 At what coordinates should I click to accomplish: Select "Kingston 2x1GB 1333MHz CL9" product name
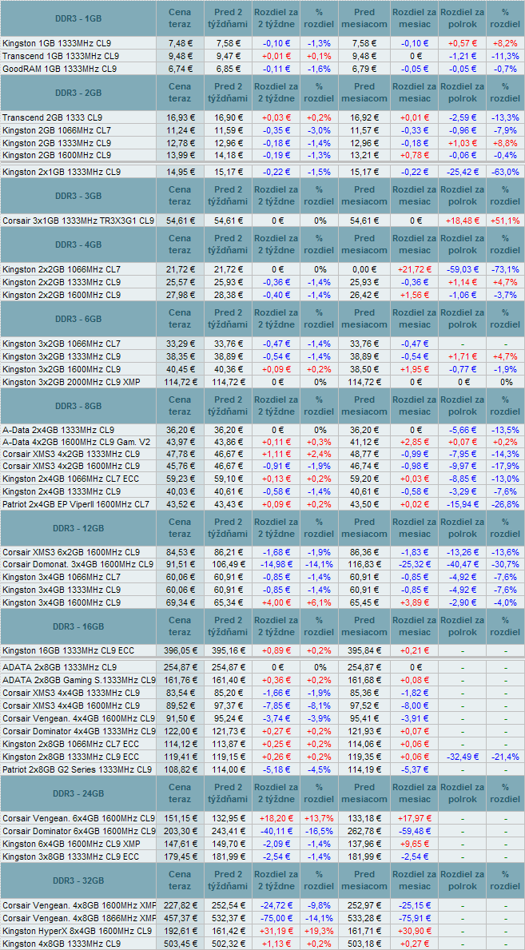pyautogui.click(x=62, y=172)
